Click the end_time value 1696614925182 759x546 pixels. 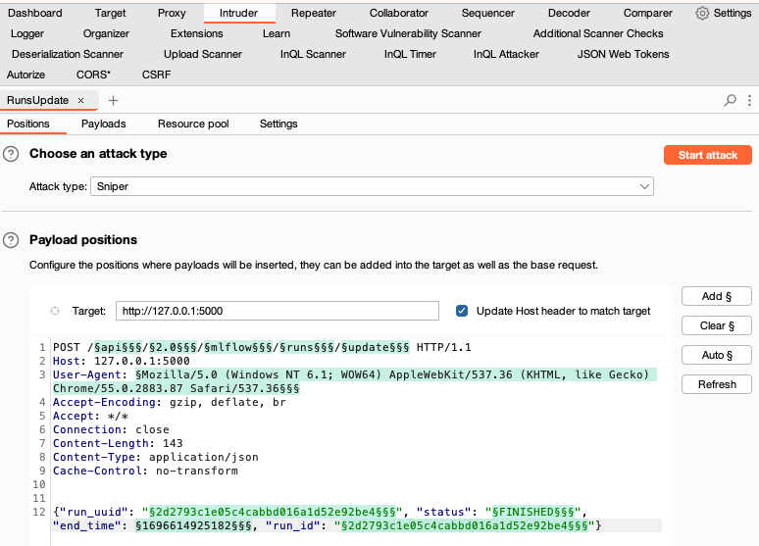[193, 525]
